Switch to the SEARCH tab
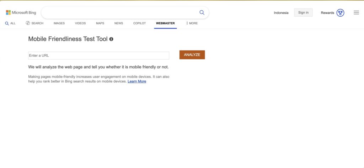The width and height of the screenshot is (364, 168). [x=34, y=23]
